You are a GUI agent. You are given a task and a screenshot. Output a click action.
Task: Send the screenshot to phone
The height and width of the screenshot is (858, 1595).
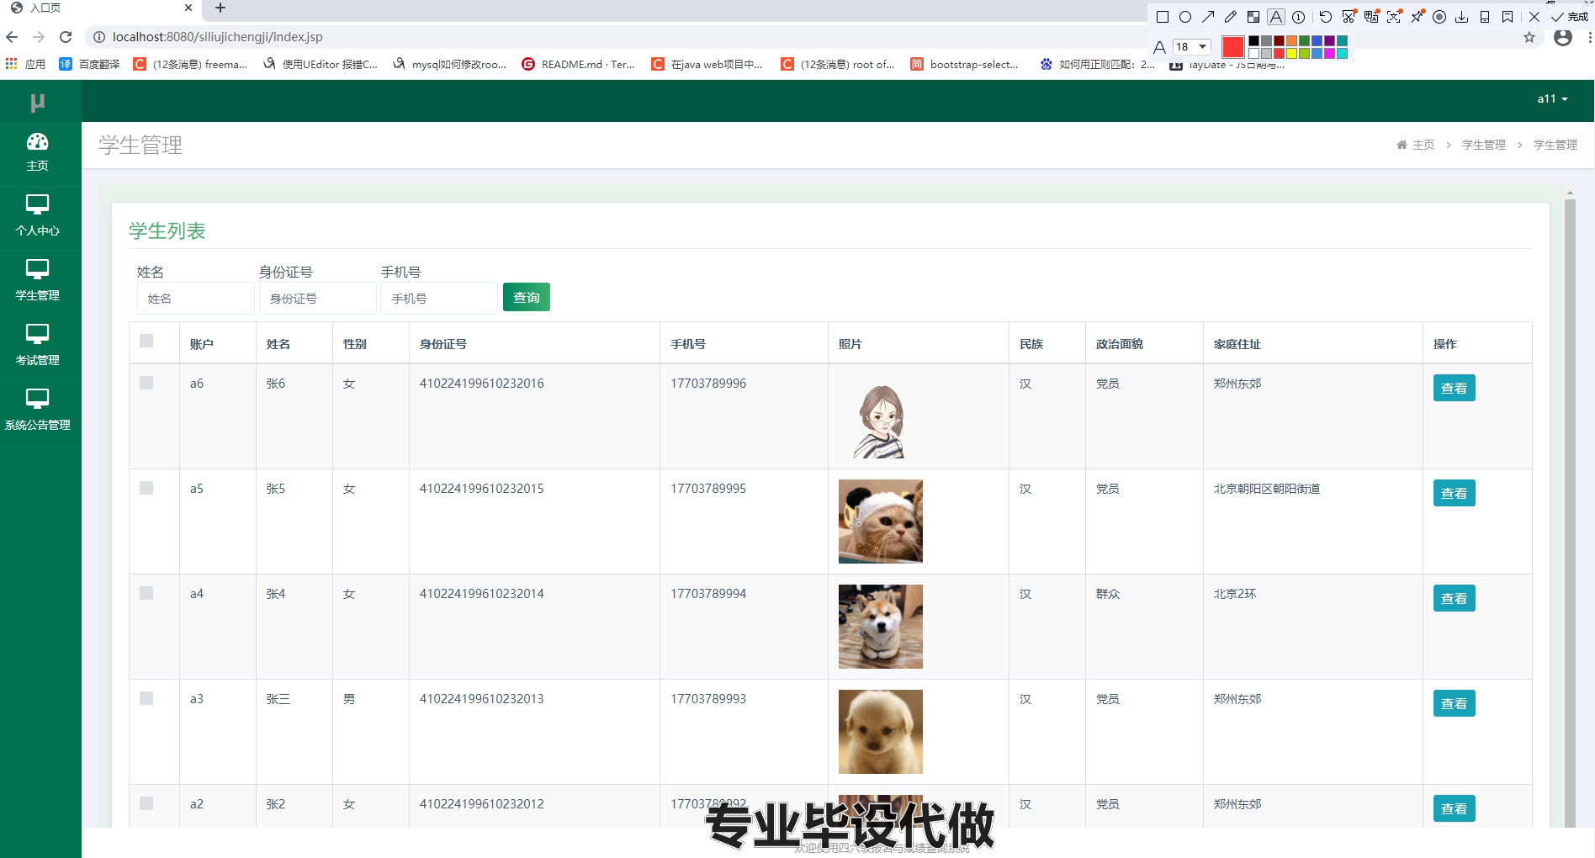pos(1485,17)
